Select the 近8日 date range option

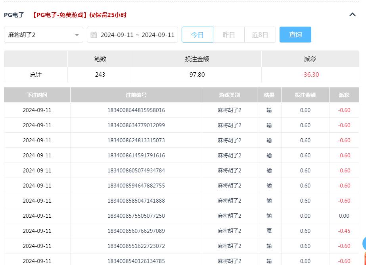pyautogui.click(x=259, y=35)
